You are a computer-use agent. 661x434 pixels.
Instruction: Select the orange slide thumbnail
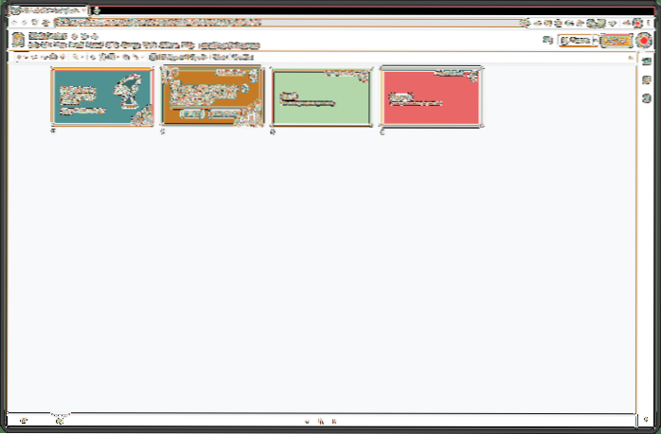point(212,96)
